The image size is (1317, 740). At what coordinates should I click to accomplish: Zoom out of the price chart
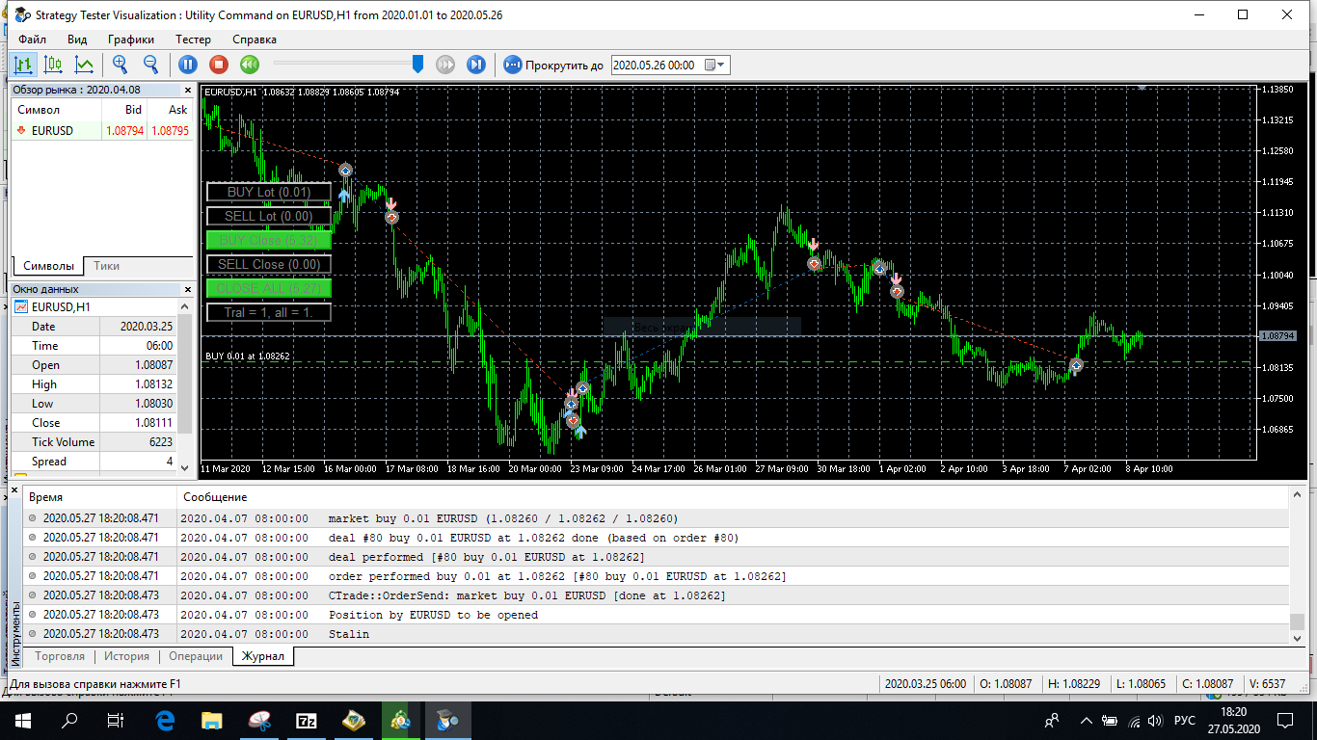coord(151,64)
